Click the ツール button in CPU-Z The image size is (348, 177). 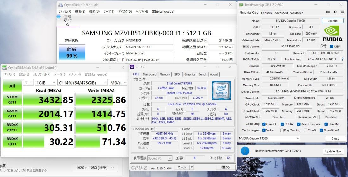[x=182, y=167]
